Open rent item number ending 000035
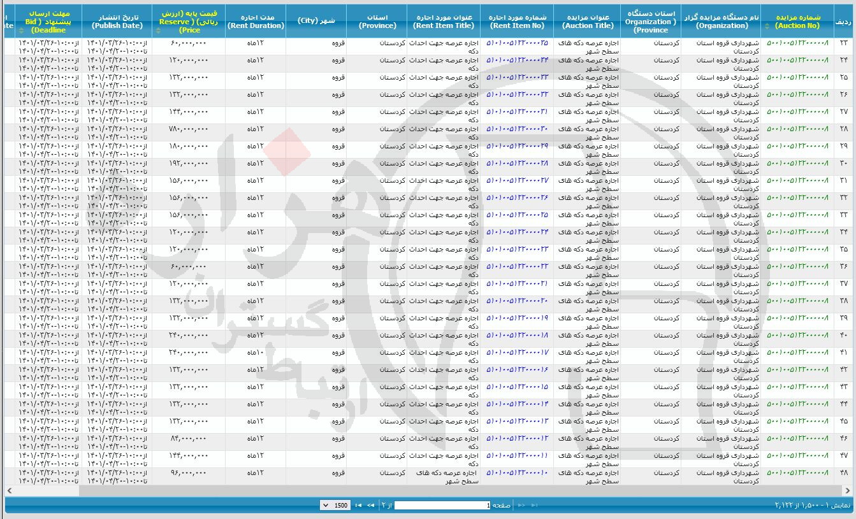856x519 pixels. coord(517,43)
